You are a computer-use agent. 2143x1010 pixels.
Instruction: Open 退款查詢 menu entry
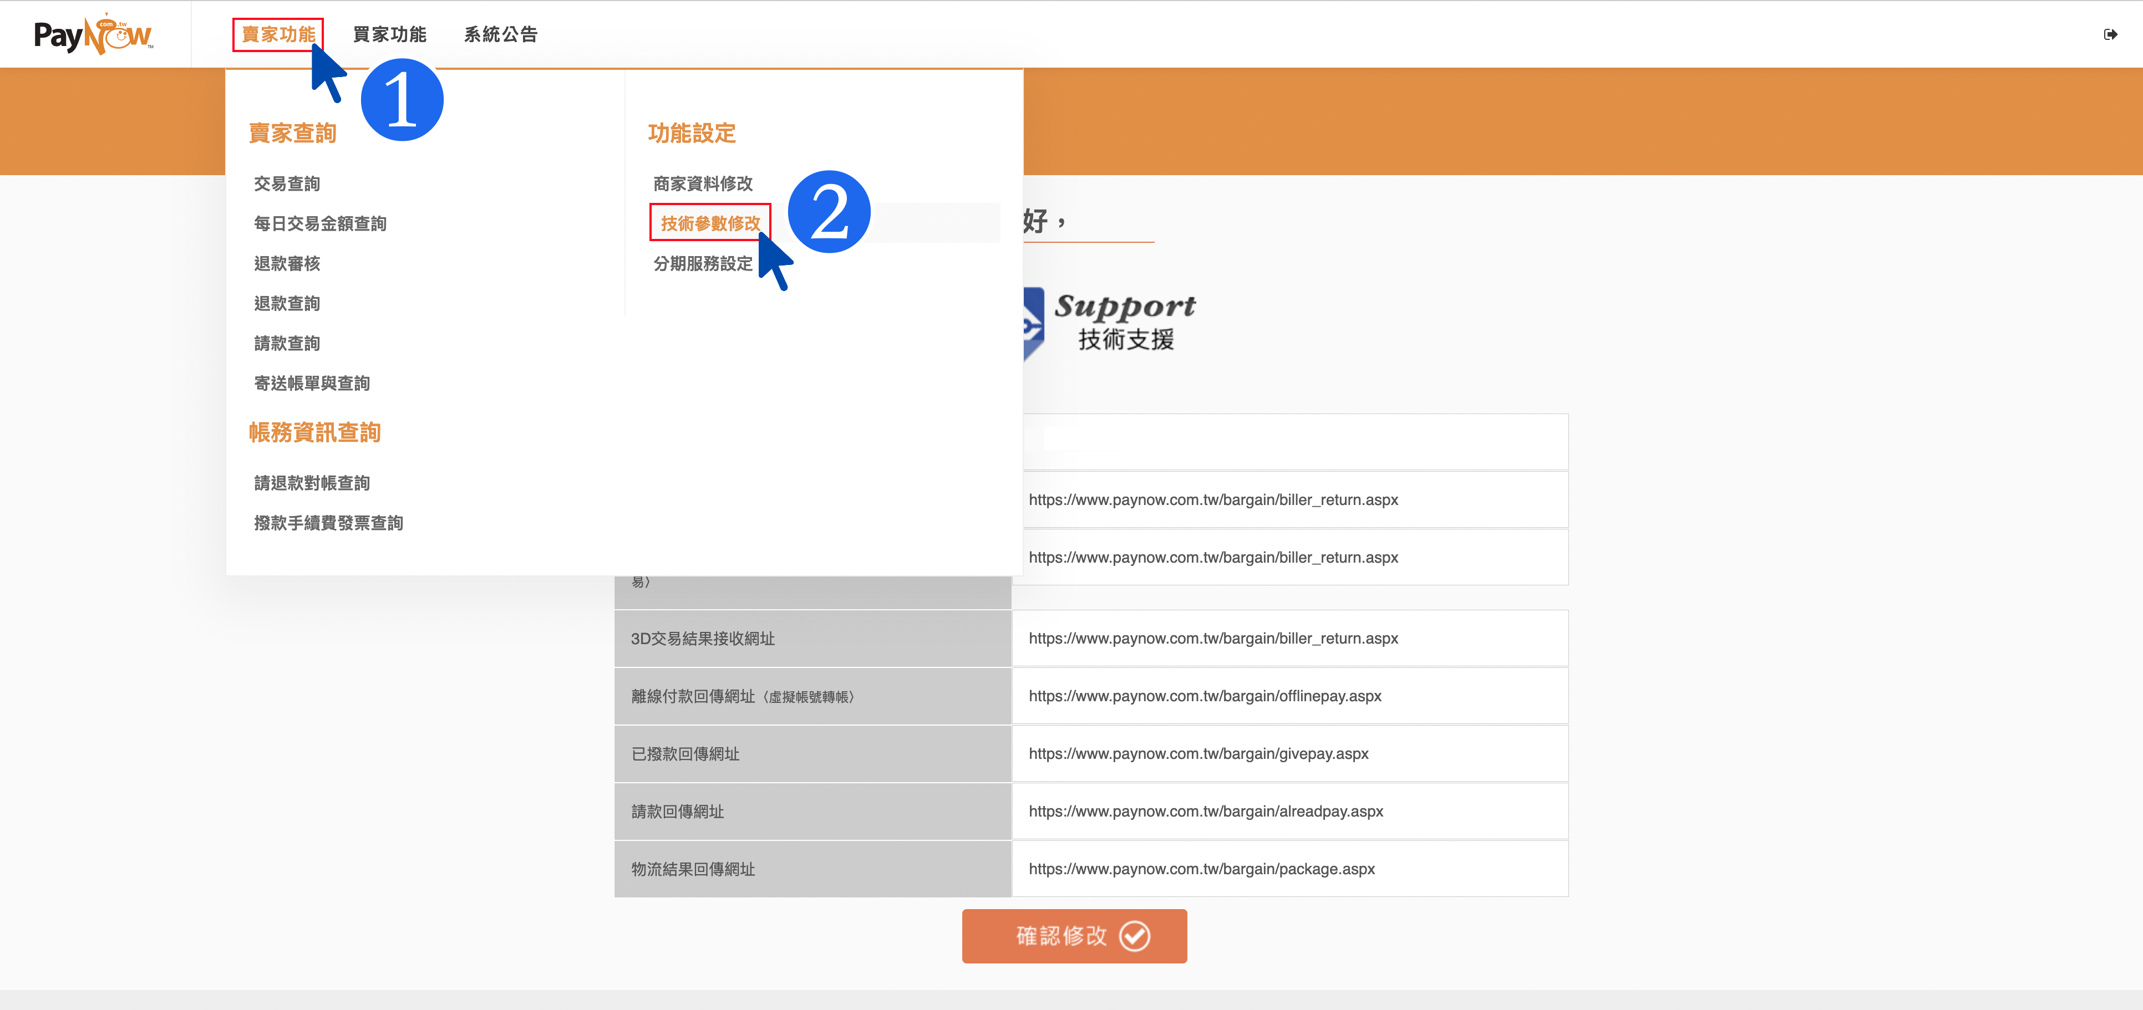pos(287,303)
